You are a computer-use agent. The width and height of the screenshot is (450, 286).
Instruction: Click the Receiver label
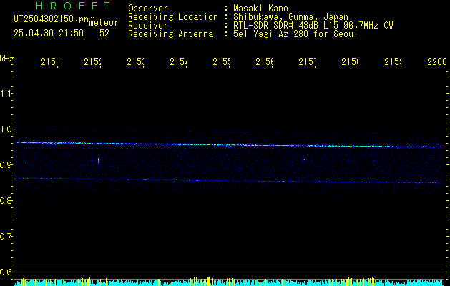148,26
